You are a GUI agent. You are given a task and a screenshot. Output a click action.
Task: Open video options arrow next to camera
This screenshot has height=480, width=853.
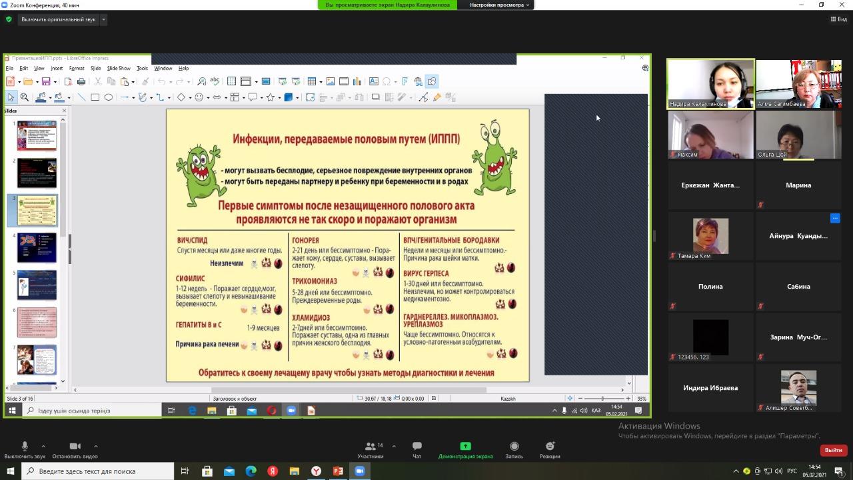(x=95, y=447)
